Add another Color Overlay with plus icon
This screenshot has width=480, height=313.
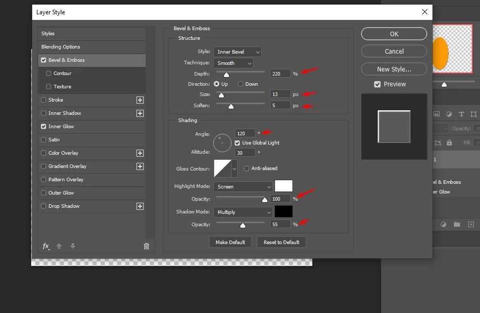click(x=140, y=153)
